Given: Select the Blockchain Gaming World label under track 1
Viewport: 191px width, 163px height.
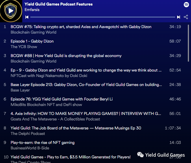Looking at the screenshot, I should (x=34, y=32).
